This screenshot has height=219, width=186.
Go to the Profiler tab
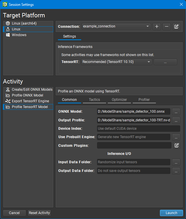point(144,100)
